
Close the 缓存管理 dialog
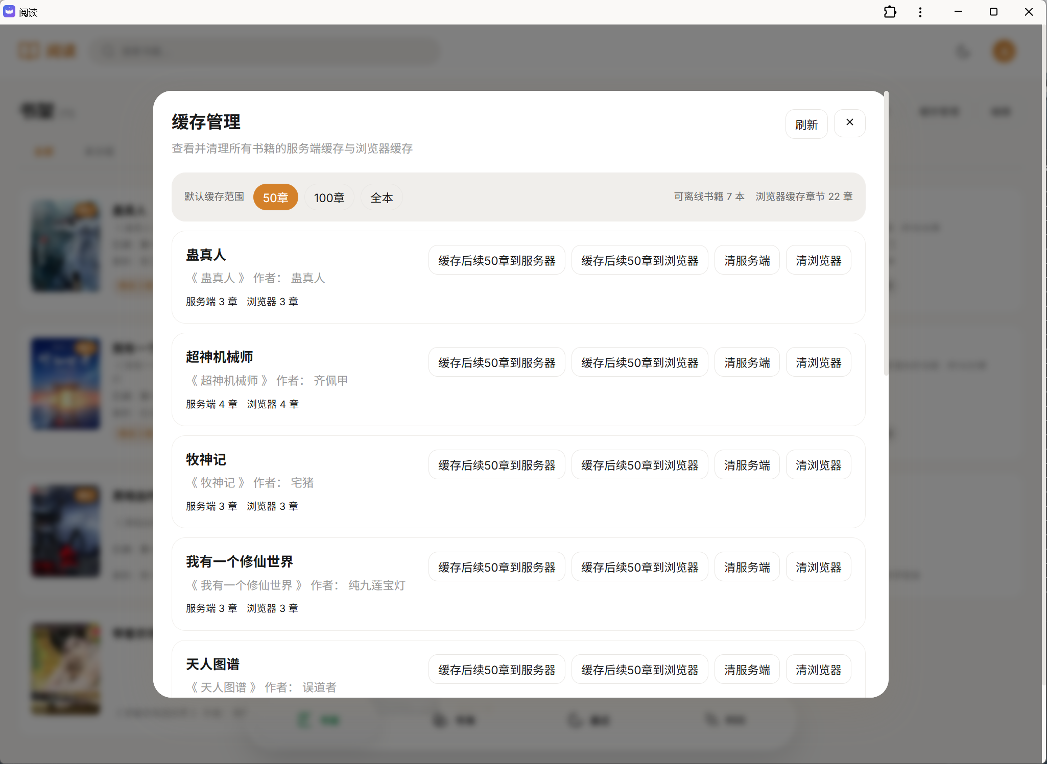click(x=849, y=122)
